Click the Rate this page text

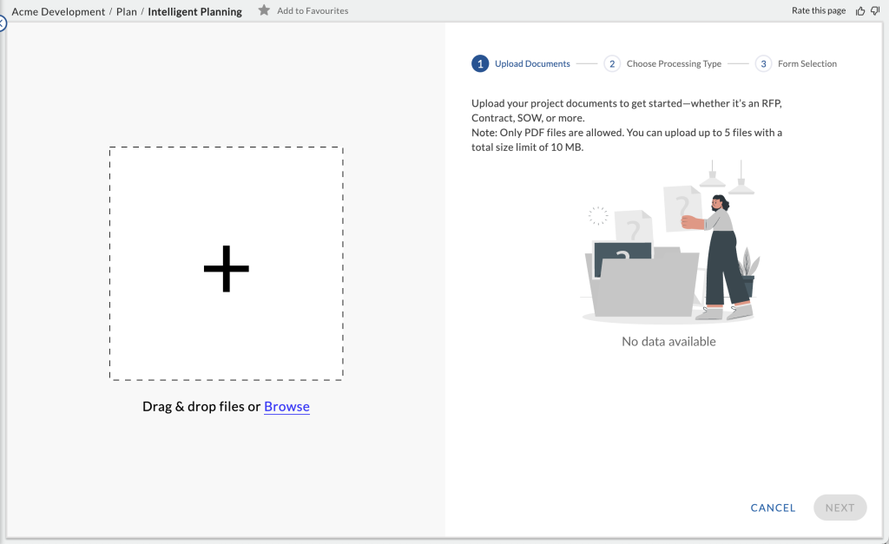[x=818, y=10]
